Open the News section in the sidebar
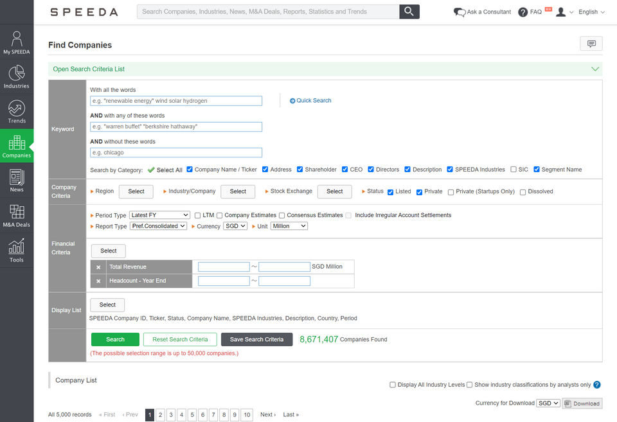The width and height of the screenshot is (617, 422). tap(17, 180)
